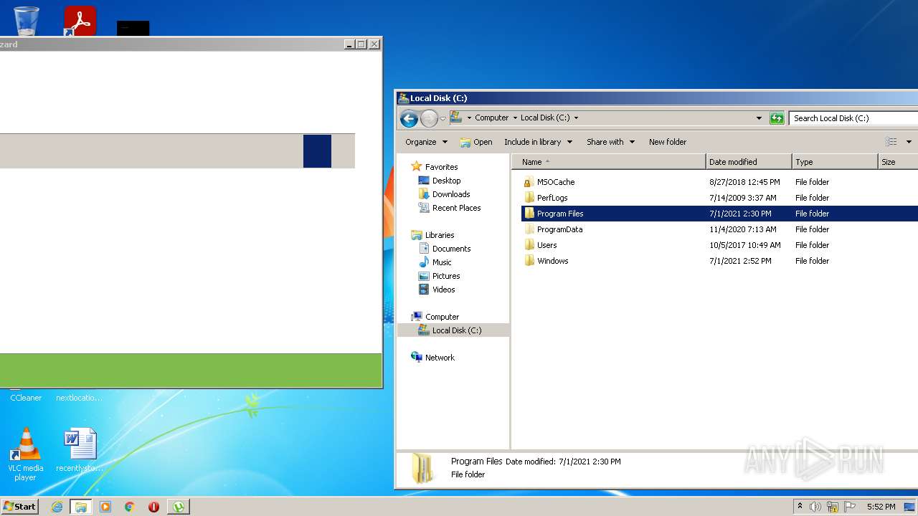The image size is (918, 516).
Task: Click the network icon in system tray
Action: click(833, 507)
